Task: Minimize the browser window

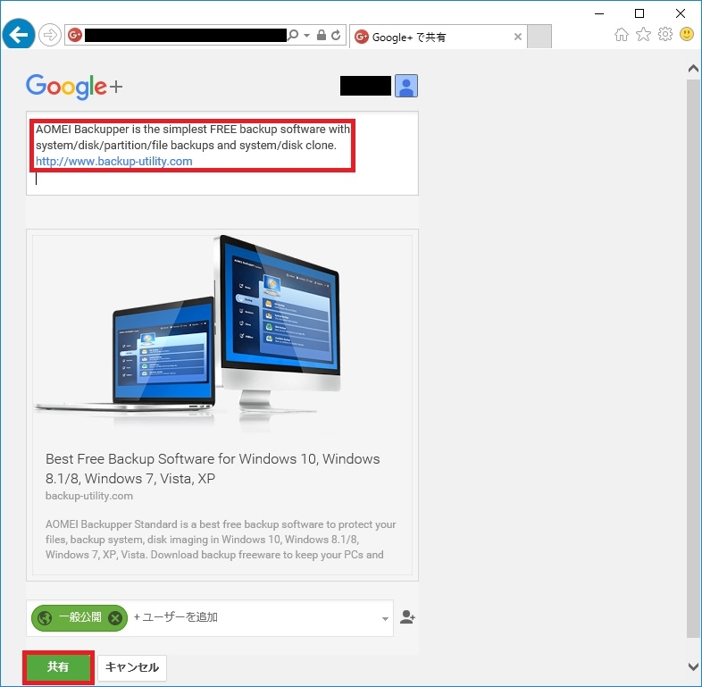Action: point(599,14)
